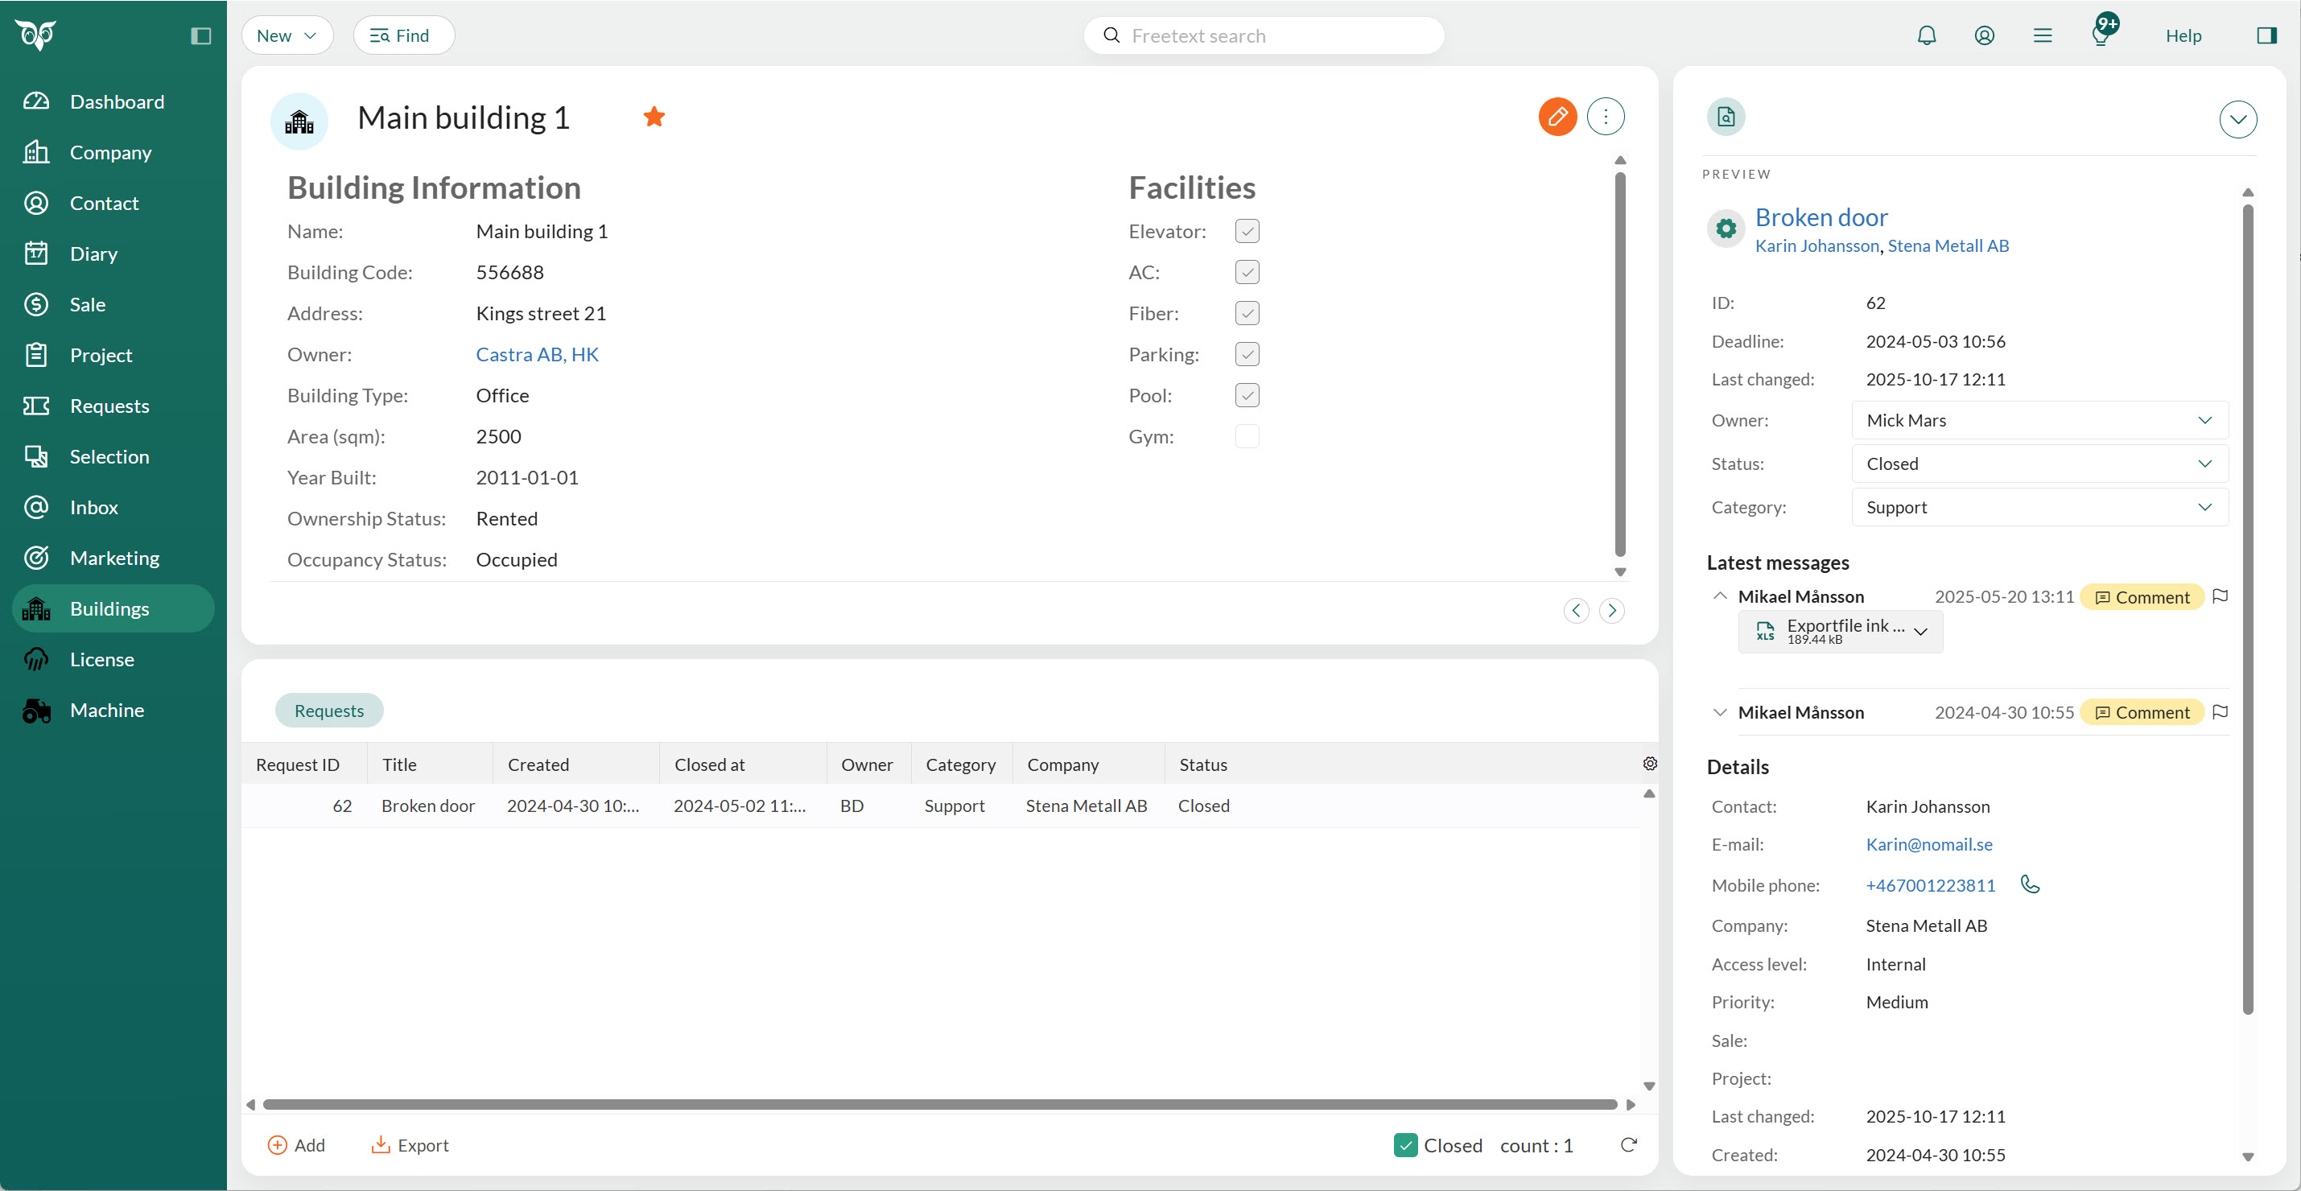
Task: Open Requests in the sidebar
Action: pos(109,406)
